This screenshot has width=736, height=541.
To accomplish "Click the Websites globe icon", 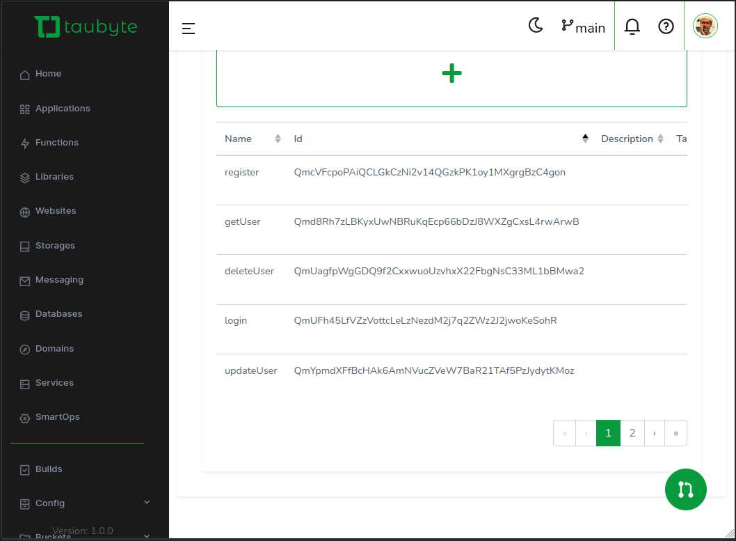I will 25,212.
